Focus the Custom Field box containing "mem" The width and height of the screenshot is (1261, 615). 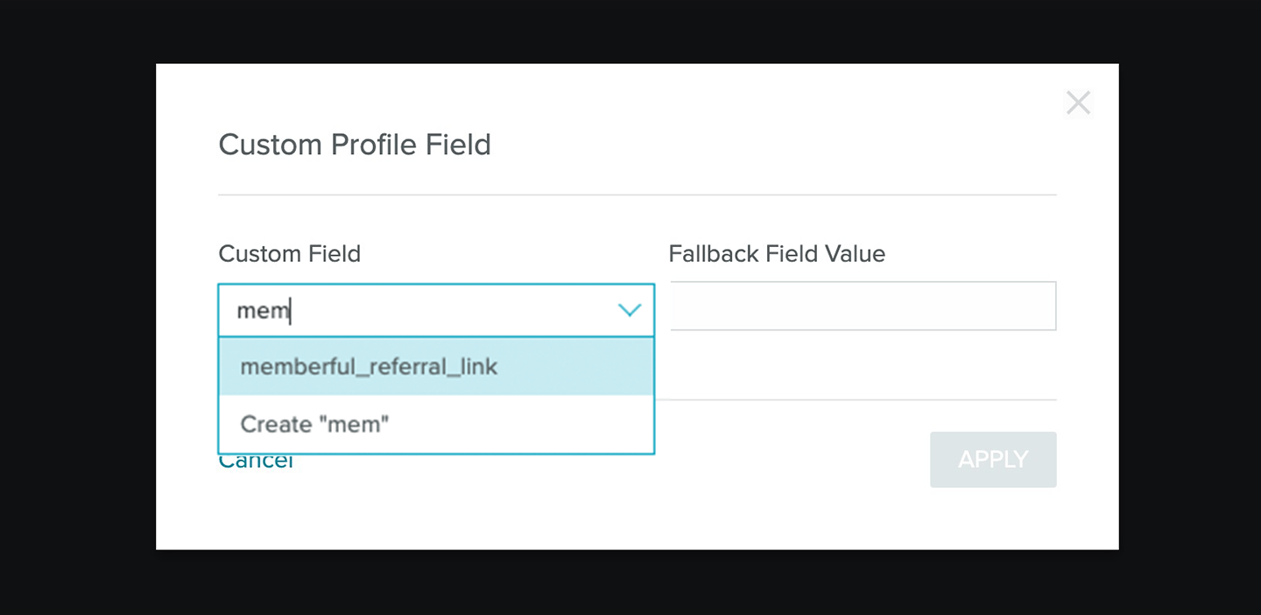tap(420, 310)
